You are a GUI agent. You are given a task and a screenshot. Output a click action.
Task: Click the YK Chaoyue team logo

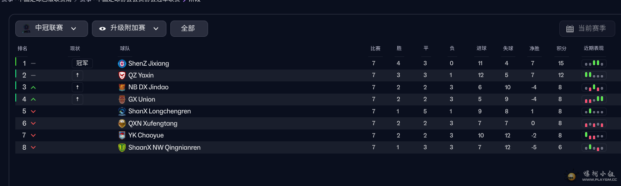click(122, 135)
